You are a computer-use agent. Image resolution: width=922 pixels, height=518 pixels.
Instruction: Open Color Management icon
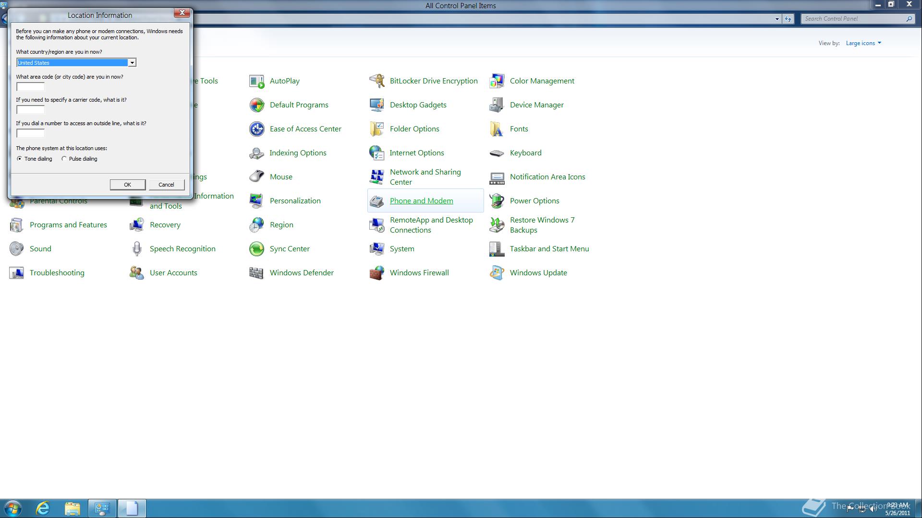tap(497, 81)
